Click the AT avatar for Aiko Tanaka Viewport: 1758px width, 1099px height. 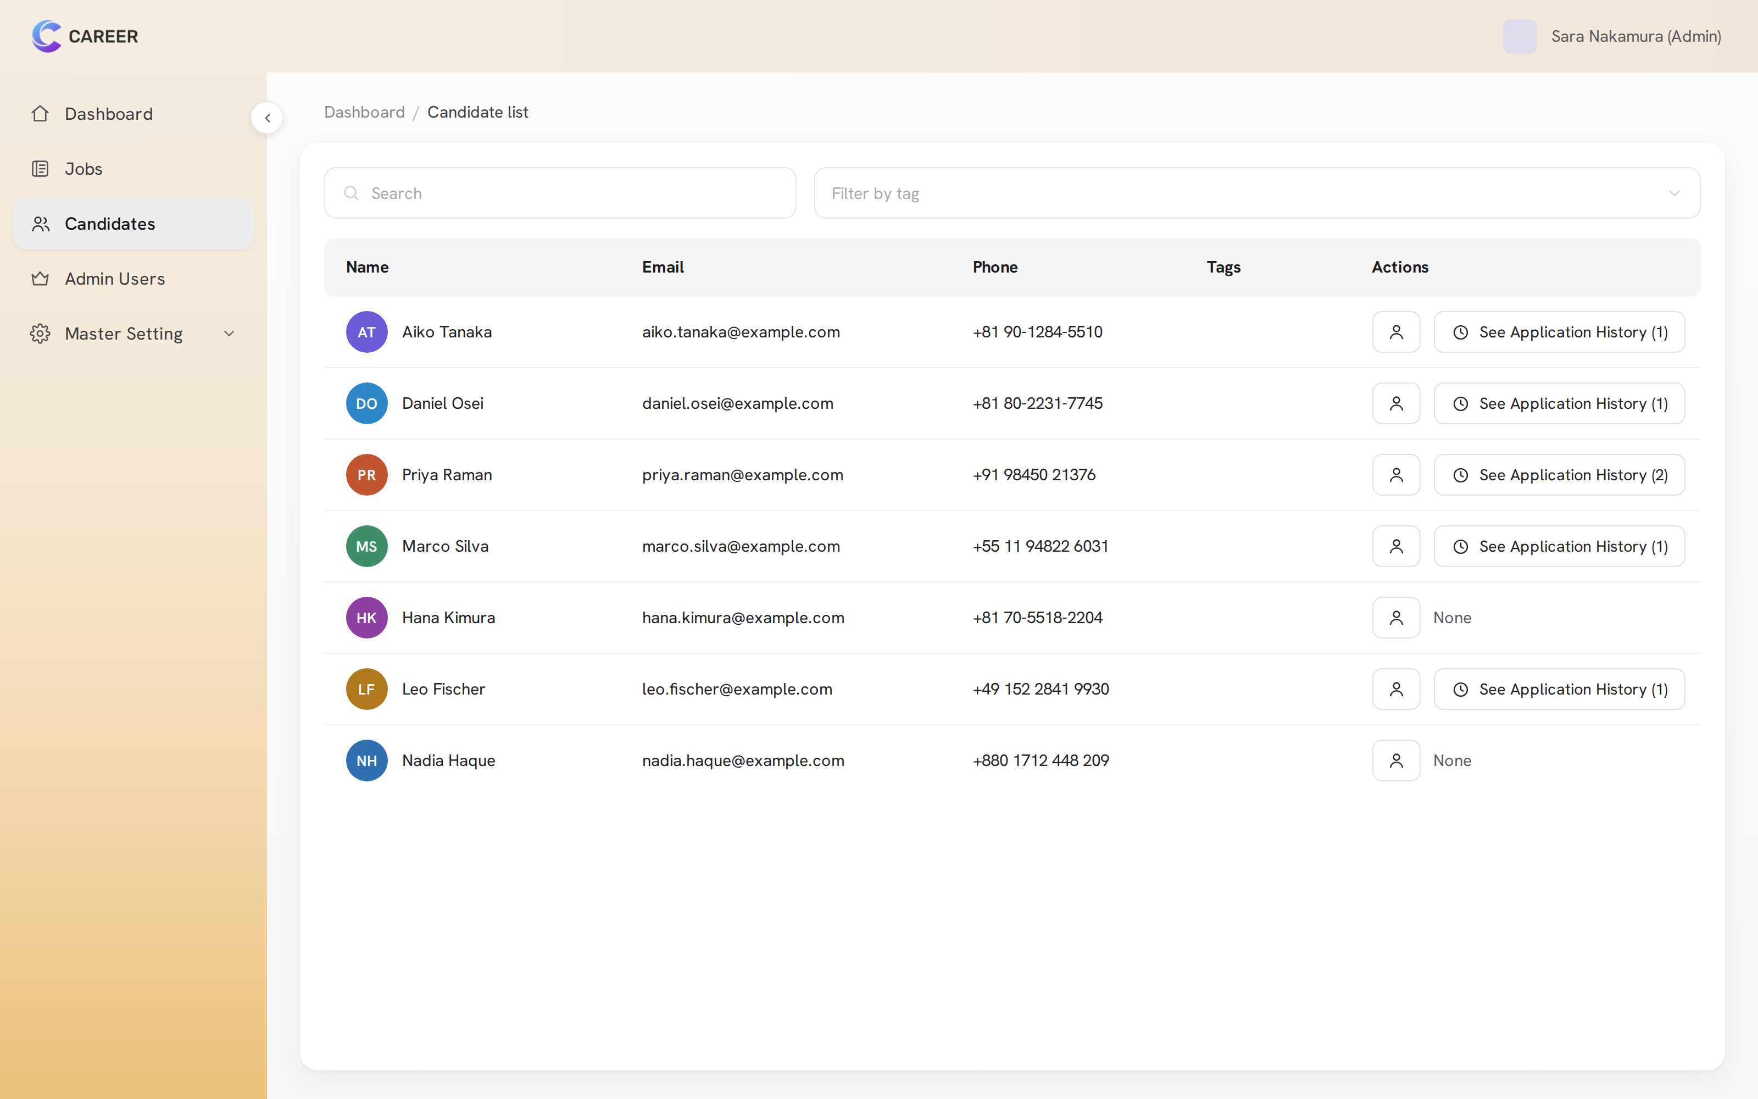(366, 332)
